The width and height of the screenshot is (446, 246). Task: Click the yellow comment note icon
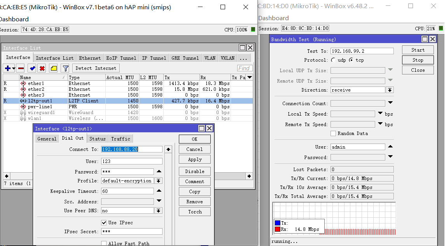click(54, 68)
